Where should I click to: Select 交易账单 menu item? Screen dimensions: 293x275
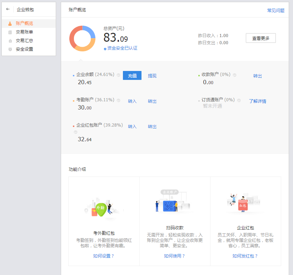point(24,32)
